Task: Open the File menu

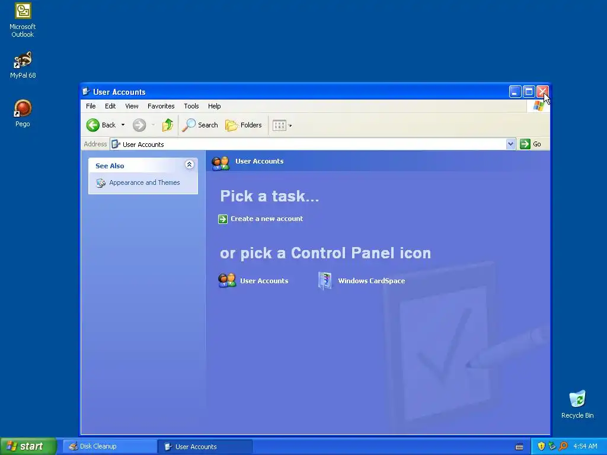Action: (91, 106)
